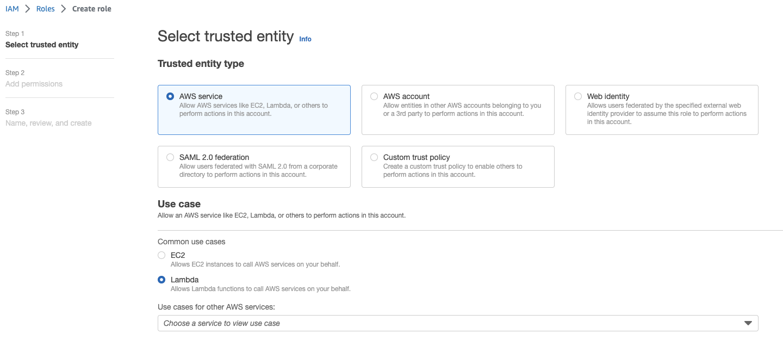
Task: Choose the Custom trust policy option
Action: (374, 157)
